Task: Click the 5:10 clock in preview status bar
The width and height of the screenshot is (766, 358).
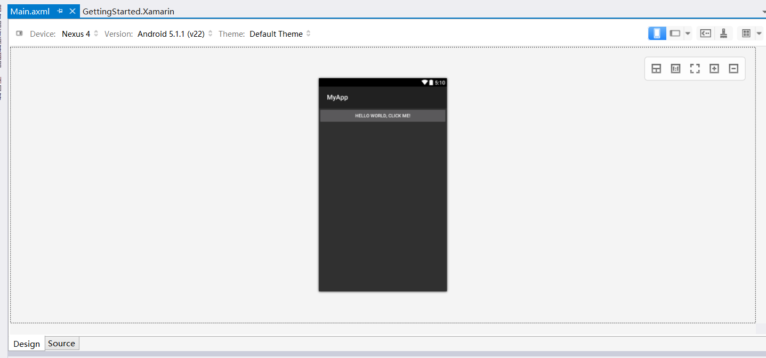Action: (x=440, y=83)
